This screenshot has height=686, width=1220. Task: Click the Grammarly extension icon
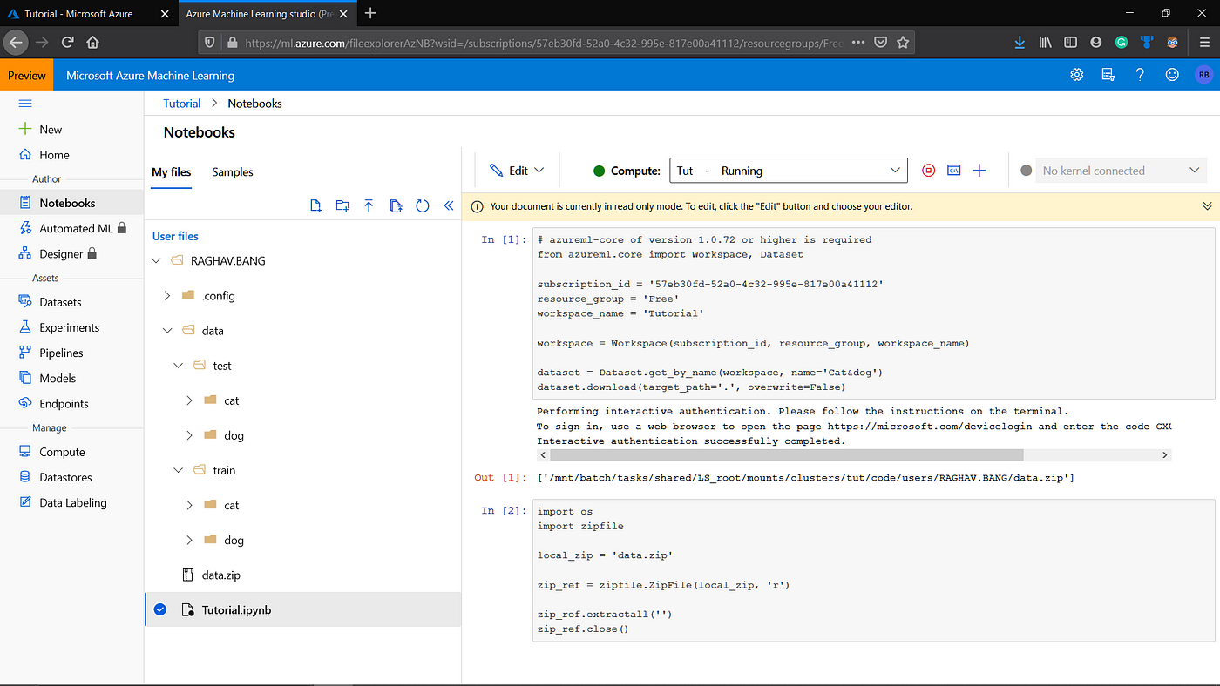coord(1122,42)
